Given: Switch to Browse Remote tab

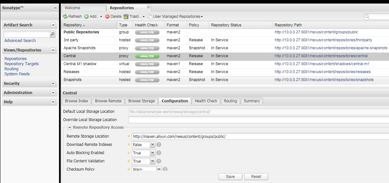Looking at the screenshot, I should [x=108, y=101].
